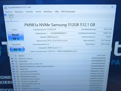The image size is (121, 91).
Task: Select row 02 Lämpötila
Action: point(58,61)
